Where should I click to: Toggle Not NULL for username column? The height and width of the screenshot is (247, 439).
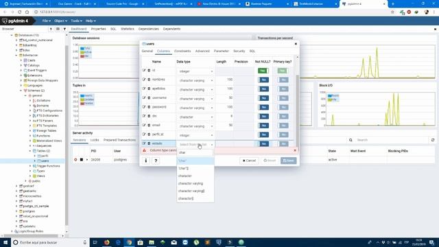tap(263, 98)
